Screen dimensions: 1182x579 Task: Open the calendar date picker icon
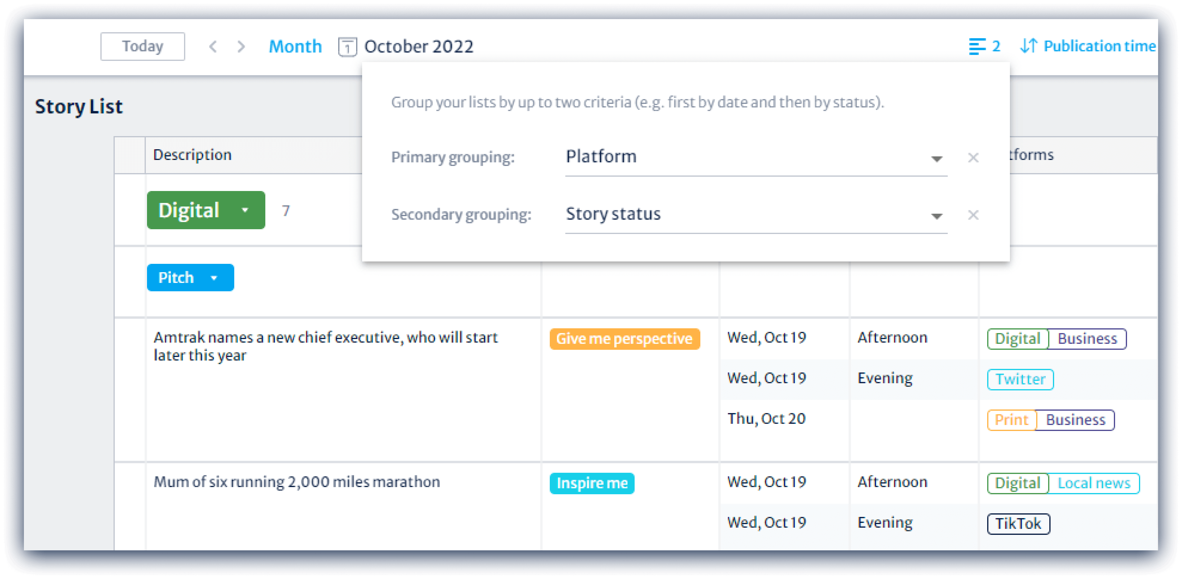348,46
